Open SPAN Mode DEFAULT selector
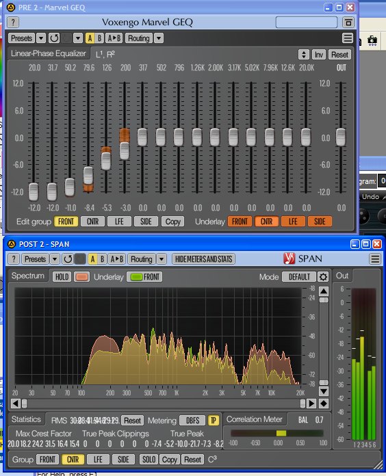This screenshot has height=476, width=386. coord(299,277)
